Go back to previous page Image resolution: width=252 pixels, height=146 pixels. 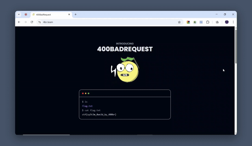pyautogui.click(x=19, y=22)
